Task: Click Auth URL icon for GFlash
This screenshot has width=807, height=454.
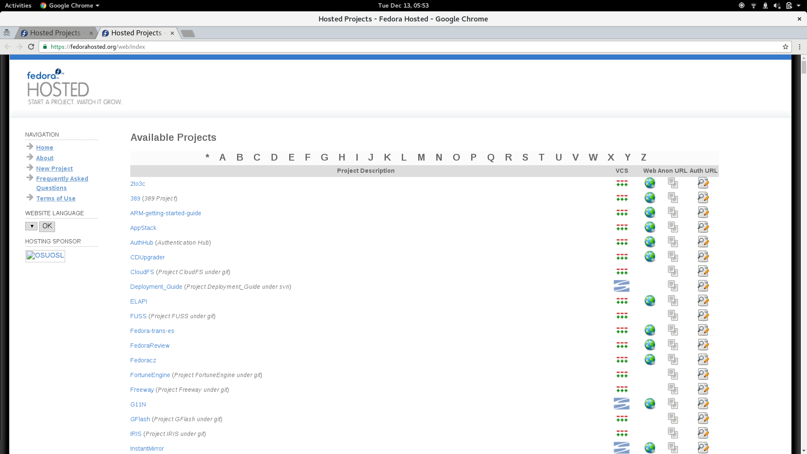Action: pos(703,418)
